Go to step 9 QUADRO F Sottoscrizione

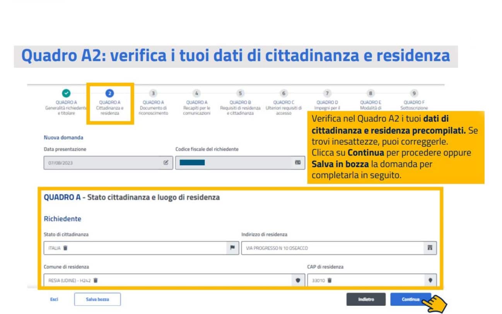coord(414,93)
